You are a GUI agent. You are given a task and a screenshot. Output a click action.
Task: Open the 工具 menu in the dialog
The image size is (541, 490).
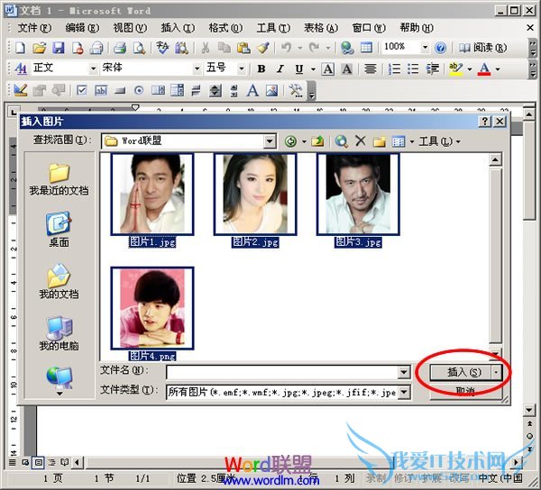440,141
